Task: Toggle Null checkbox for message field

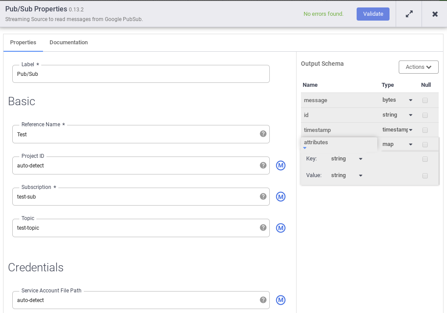Action: 425,100
